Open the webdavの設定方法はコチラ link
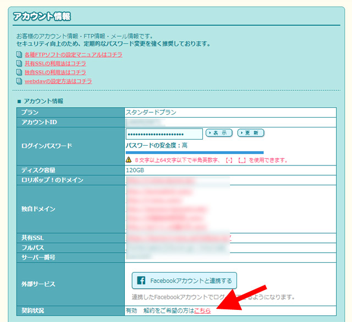 point(58,81)
